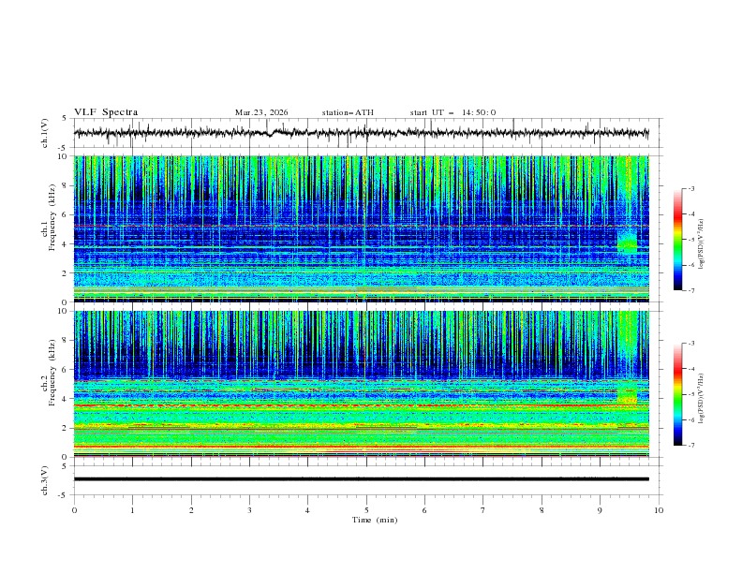
Task: Click the "8" kHz tick on ch.1 frequency axis
Action: pyautogui.click(x=66, y=185)
